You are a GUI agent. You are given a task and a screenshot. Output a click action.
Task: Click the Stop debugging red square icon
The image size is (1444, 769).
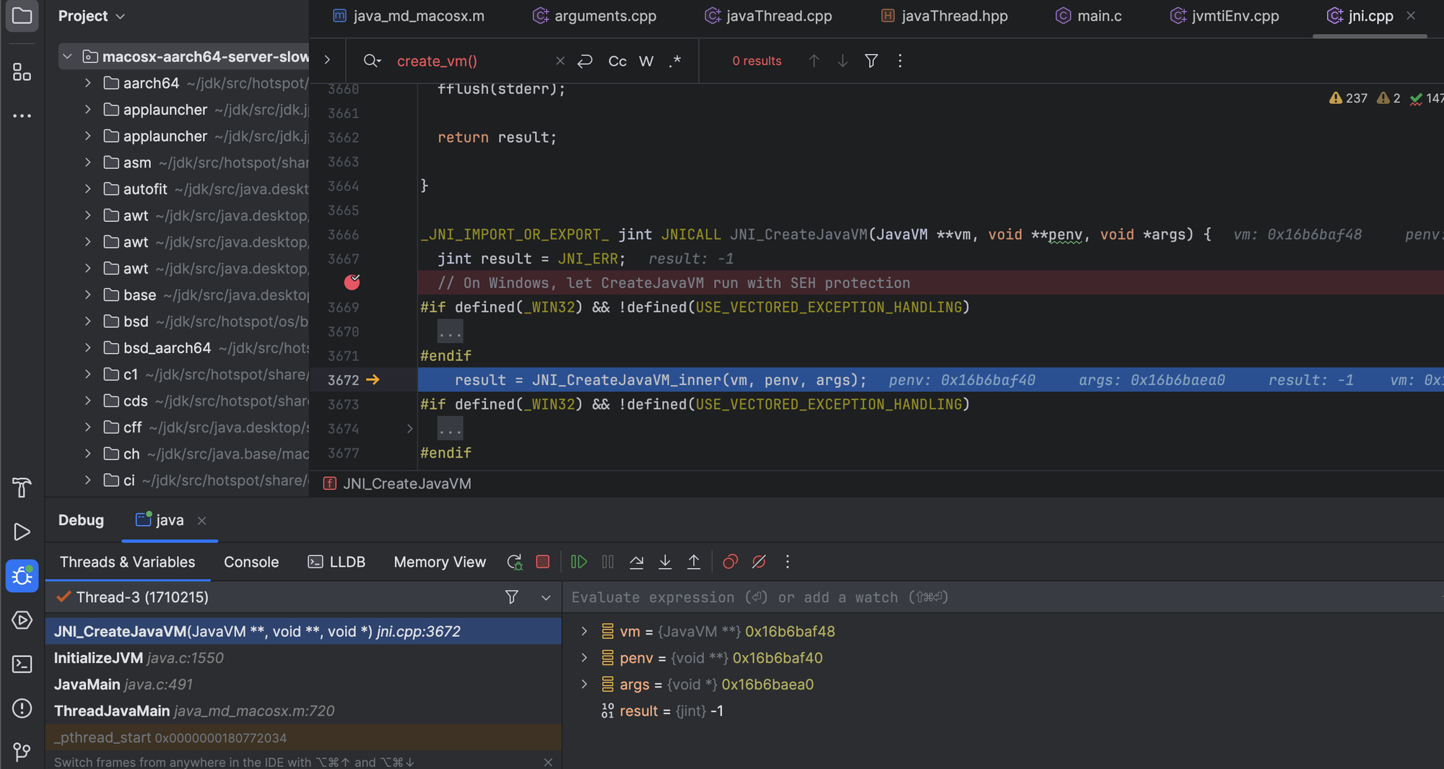coord(543,562)
